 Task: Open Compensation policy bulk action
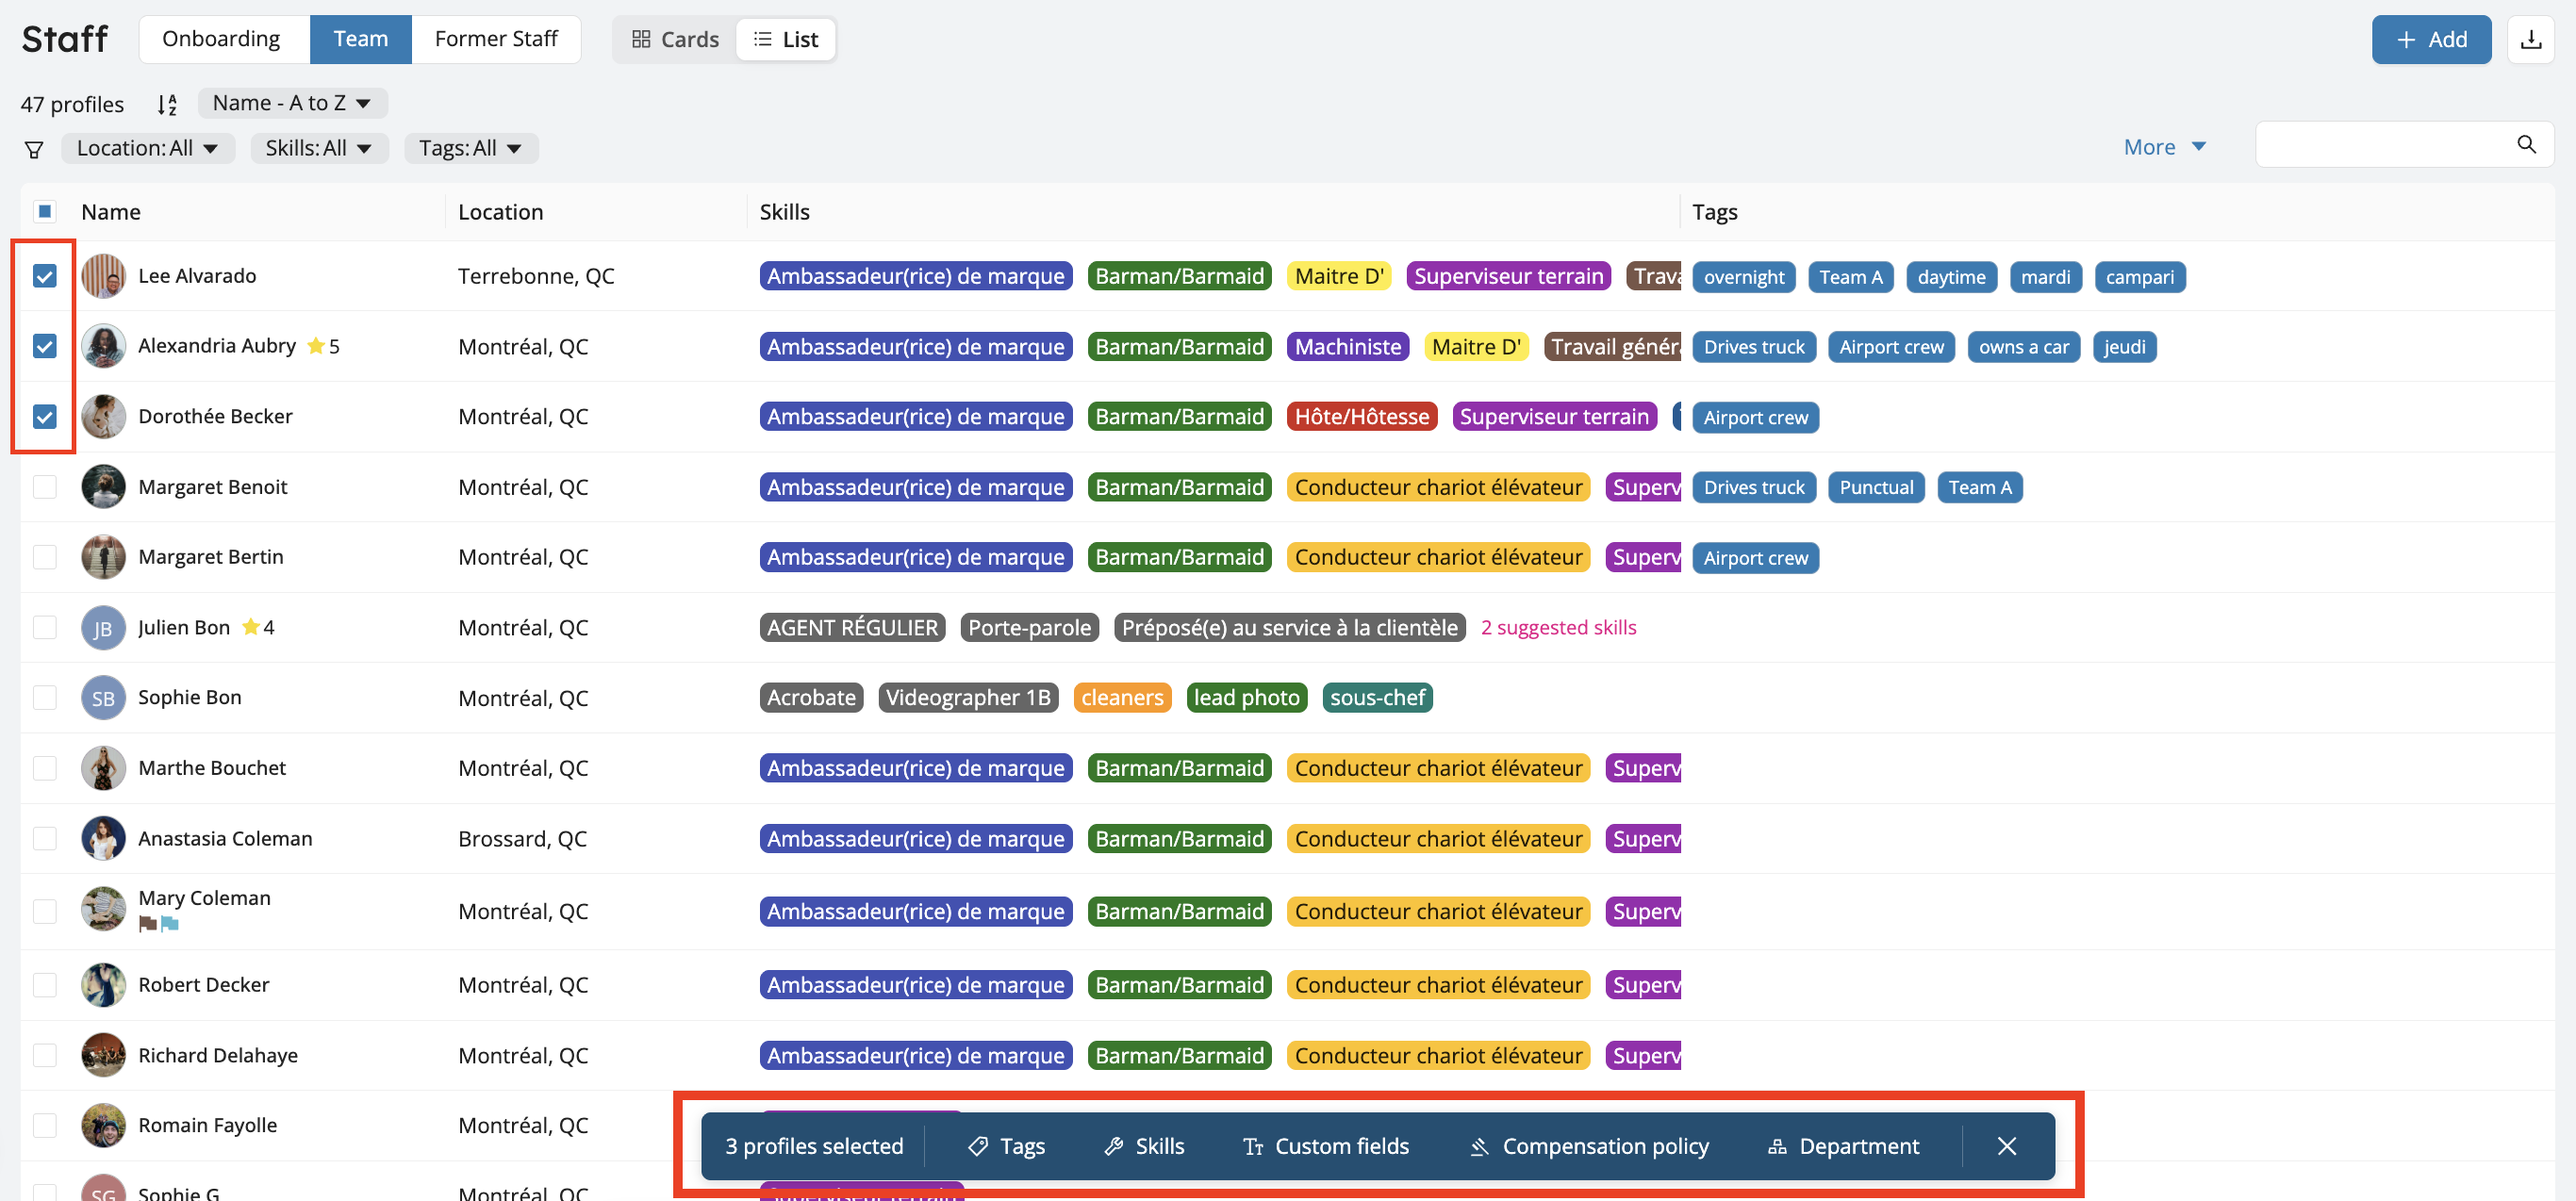point(1588,1146)
